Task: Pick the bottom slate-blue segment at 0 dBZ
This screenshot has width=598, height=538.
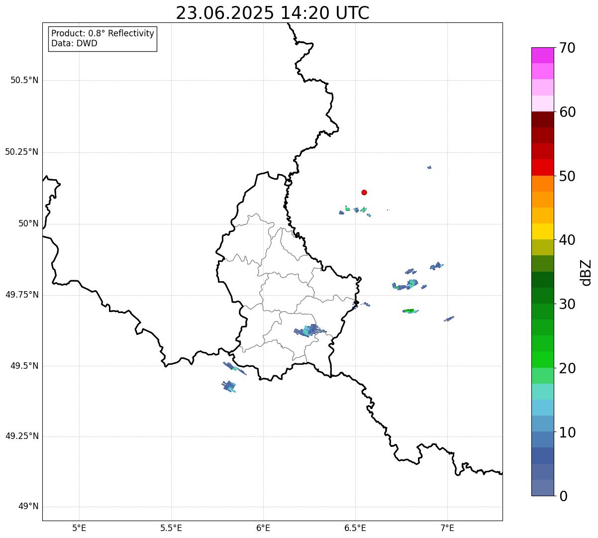Action: tap(542, 488)
